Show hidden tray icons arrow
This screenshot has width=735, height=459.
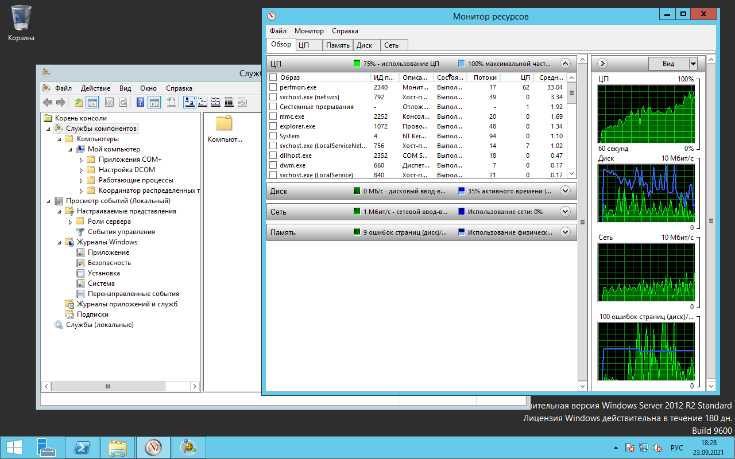[617, 448]
